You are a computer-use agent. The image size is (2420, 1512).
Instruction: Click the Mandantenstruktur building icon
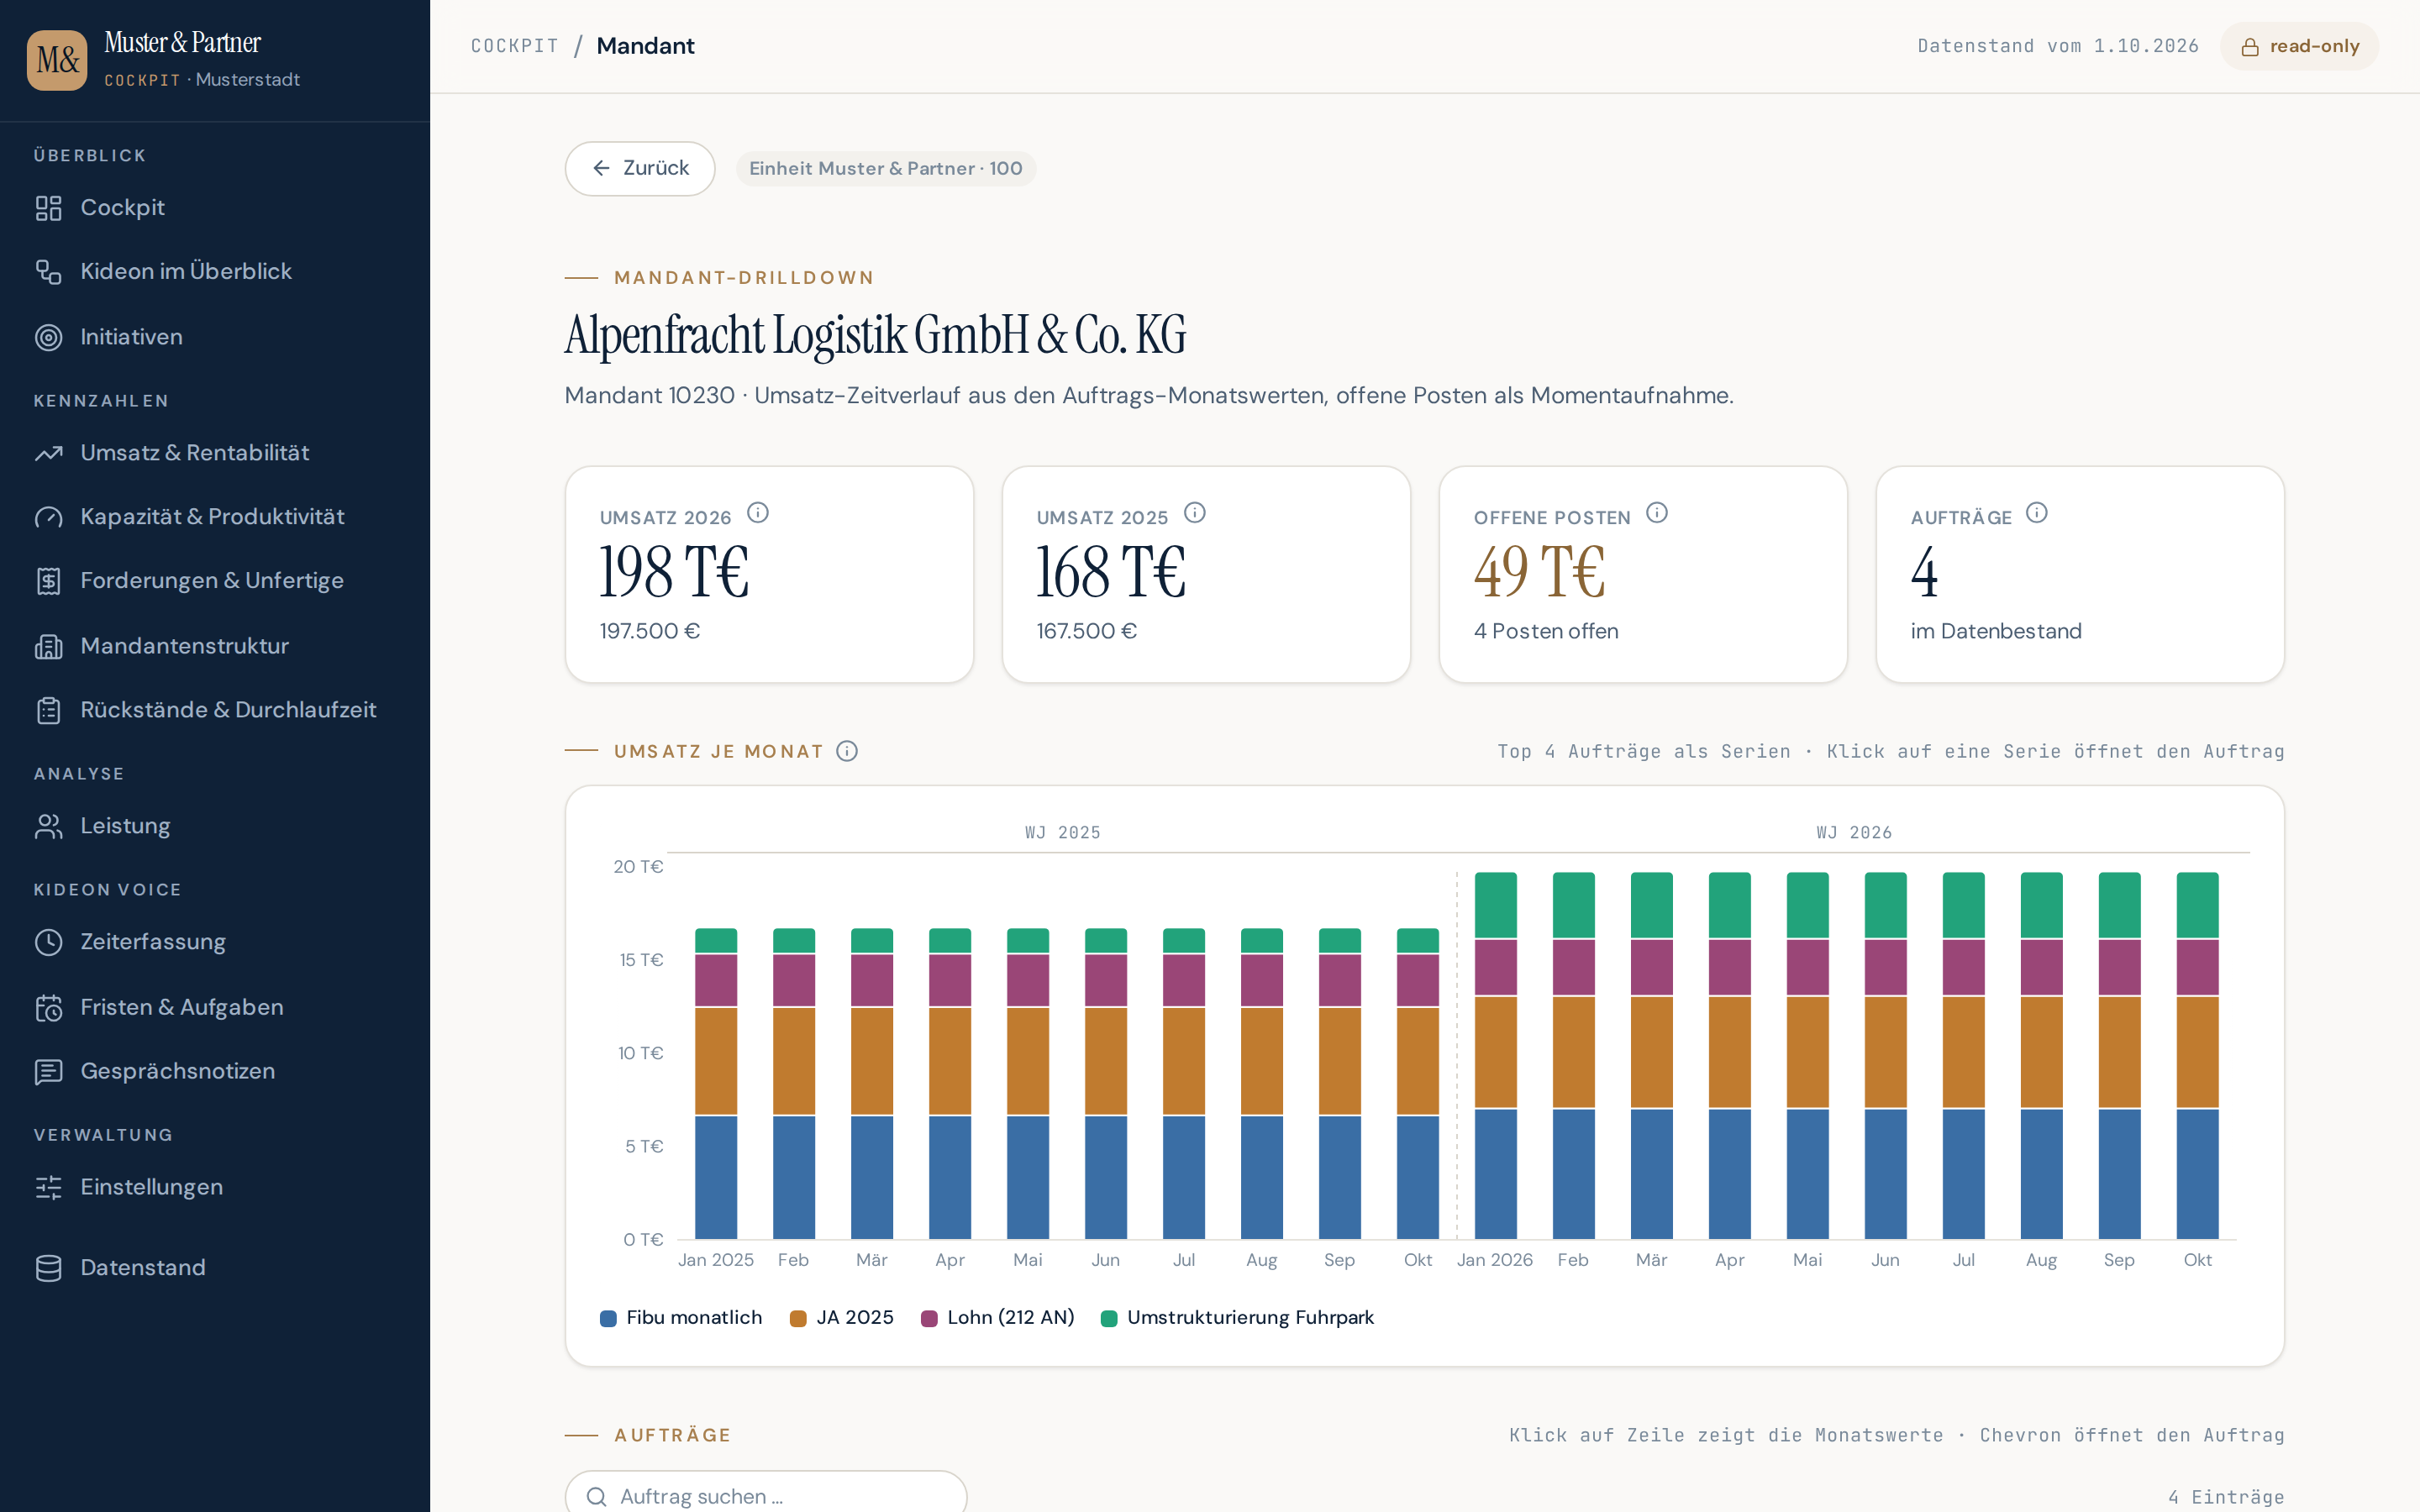click(x=48, y=646)
